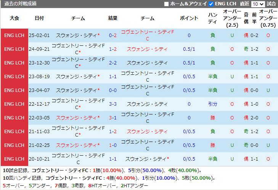Click ENG LCH league cell for 20-10-21

tap(14, 159)
